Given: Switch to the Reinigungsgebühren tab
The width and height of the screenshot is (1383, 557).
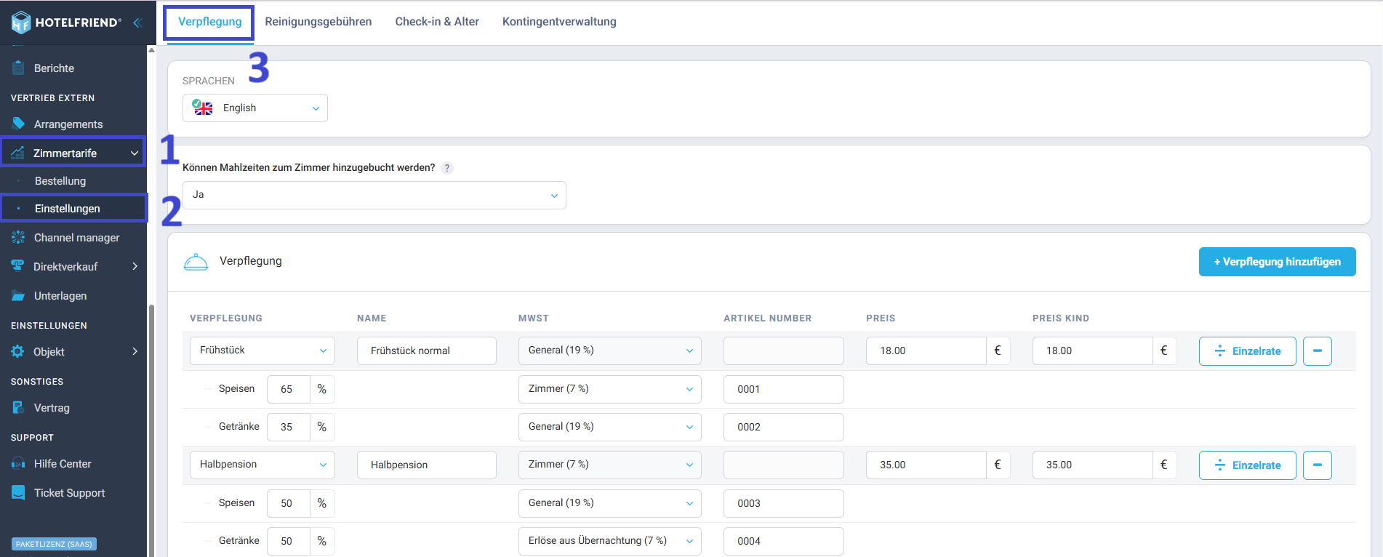Looking at the screenshot, I should (x=318, y=22).
